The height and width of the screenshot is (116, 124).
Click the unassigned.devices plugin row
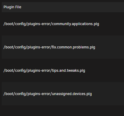coord(63,94)
